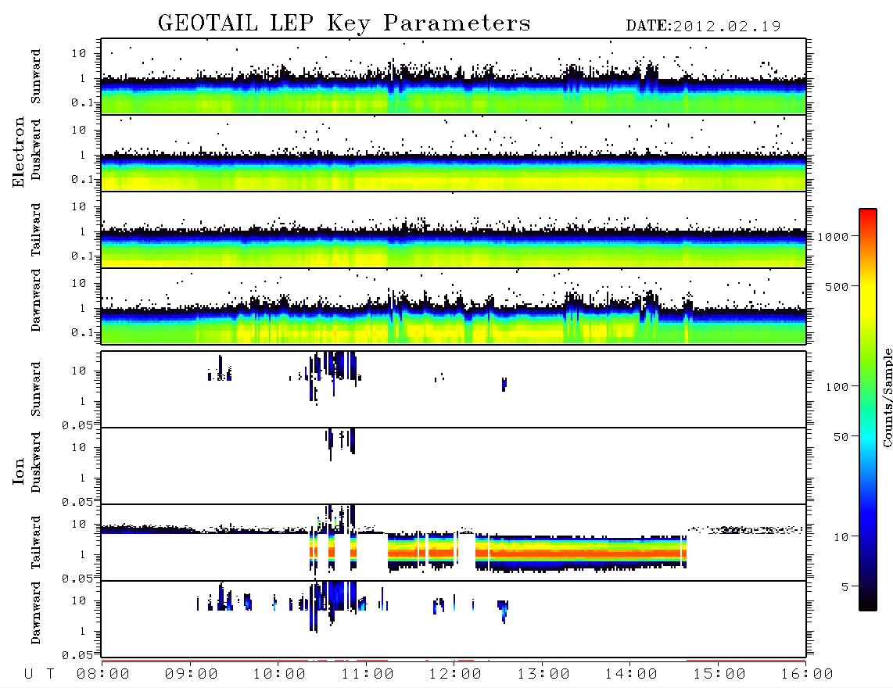893x688 pixels.
Task: Select the "16:00" time tick label
Action: [x=807, y=675]
